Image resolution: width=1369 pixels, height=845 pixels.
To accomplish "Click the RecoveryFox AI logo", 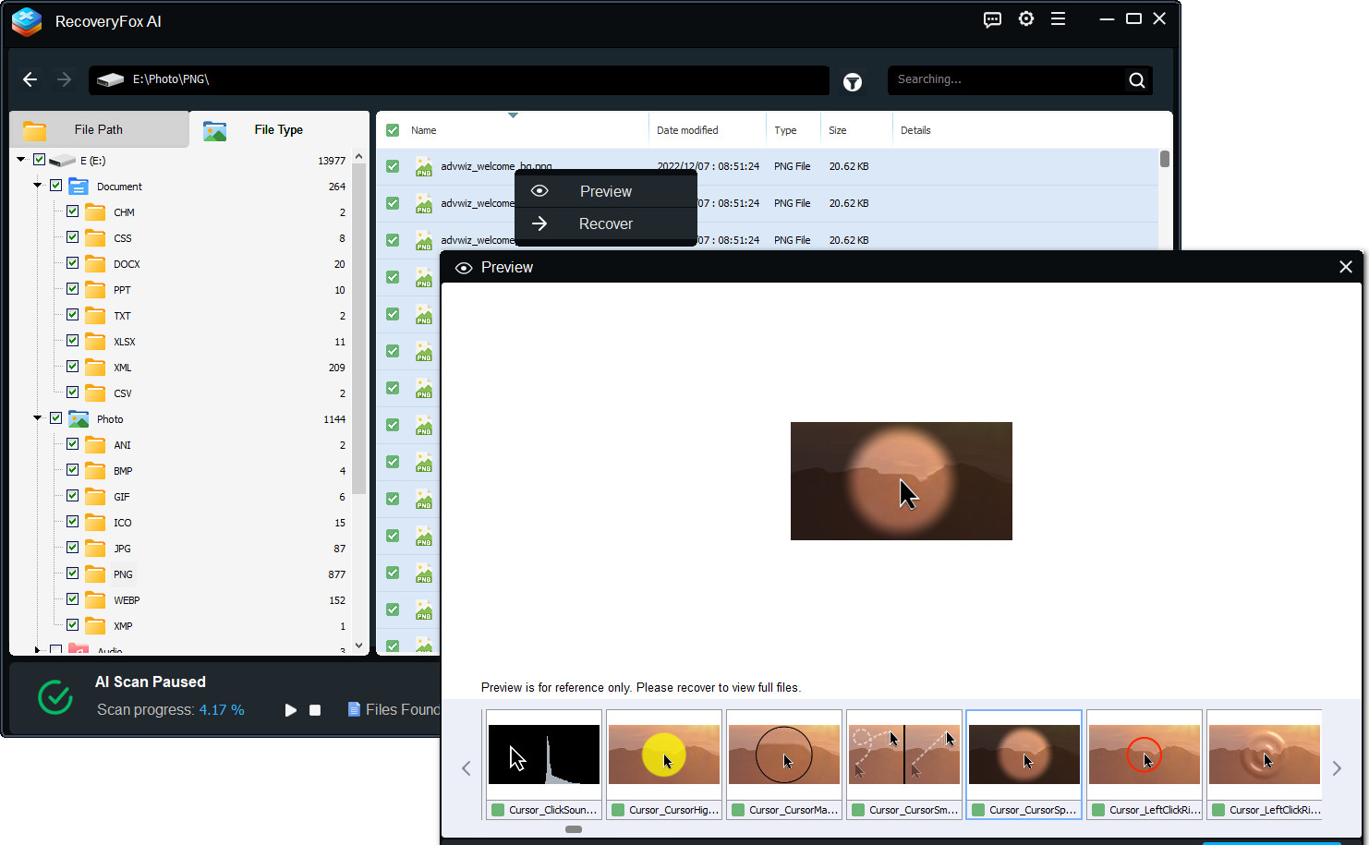I will (26, 22).
